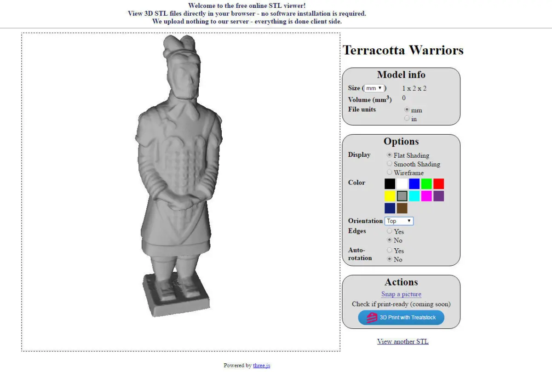Click the Volume (mm3) label
The height and width of the screenshot is (372, 552).
pyautogui.click(x=370, y=99)
